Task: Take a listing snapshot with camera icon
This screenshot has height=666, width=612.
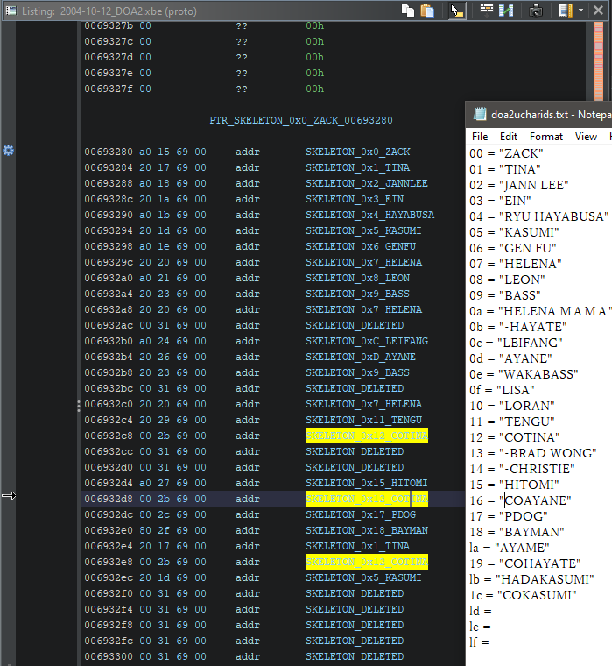Action: 536,11
